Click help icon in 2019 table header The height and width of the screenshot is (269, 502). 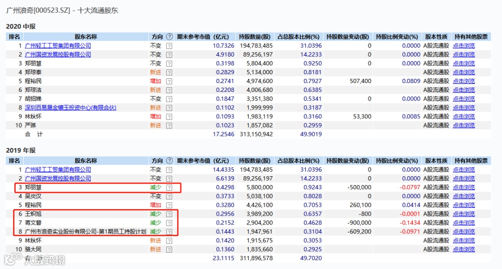pos(169,160)
